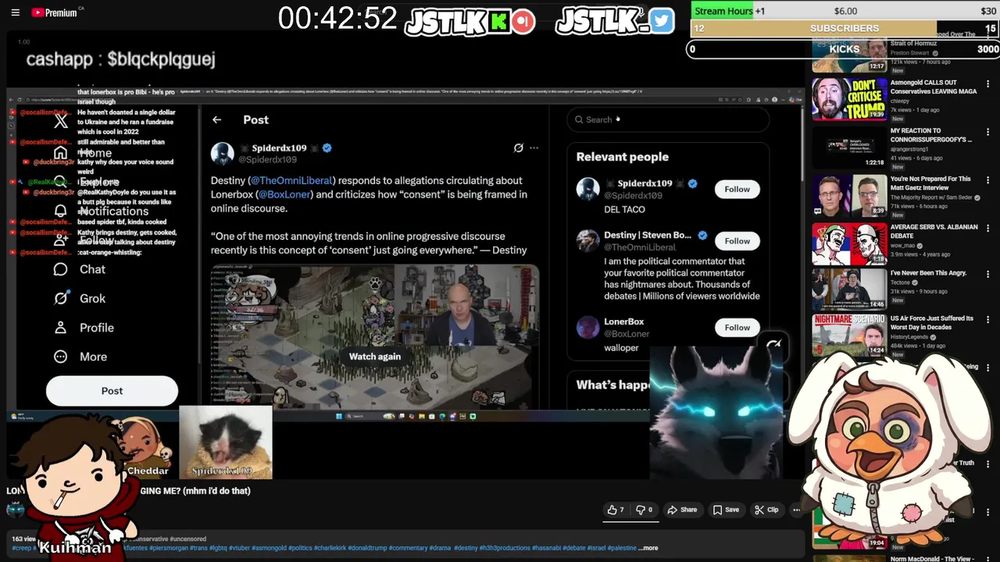
Task: Open options for the Matt Gaetz video
Action: click(987, 180)
